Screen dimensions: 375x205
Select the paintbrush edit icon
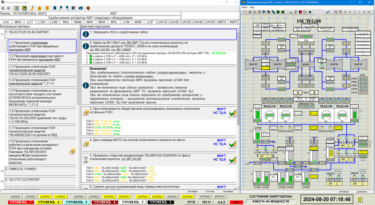pos(32,8)
